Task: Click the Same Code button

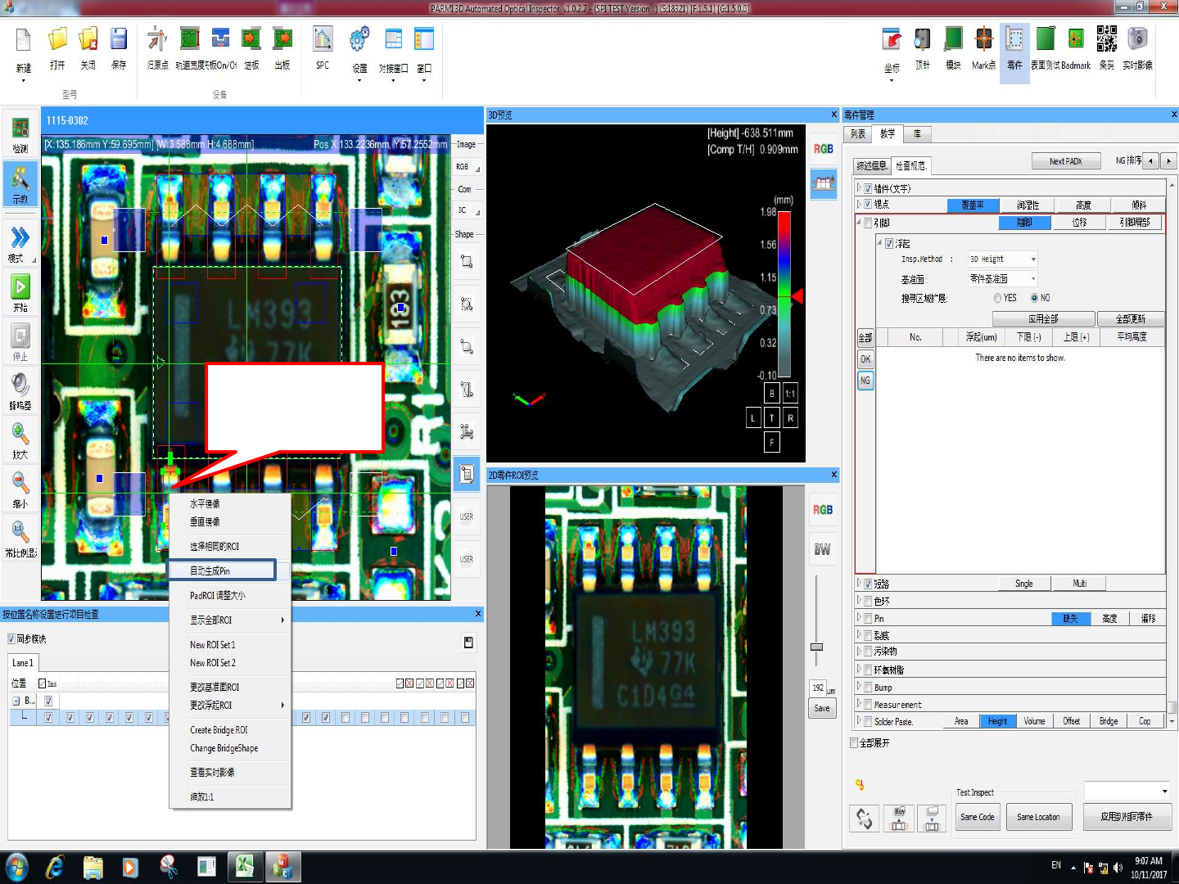Action: click(x=978, y=817)
